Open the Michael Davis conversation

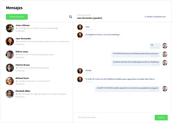(x=39, y=81)
